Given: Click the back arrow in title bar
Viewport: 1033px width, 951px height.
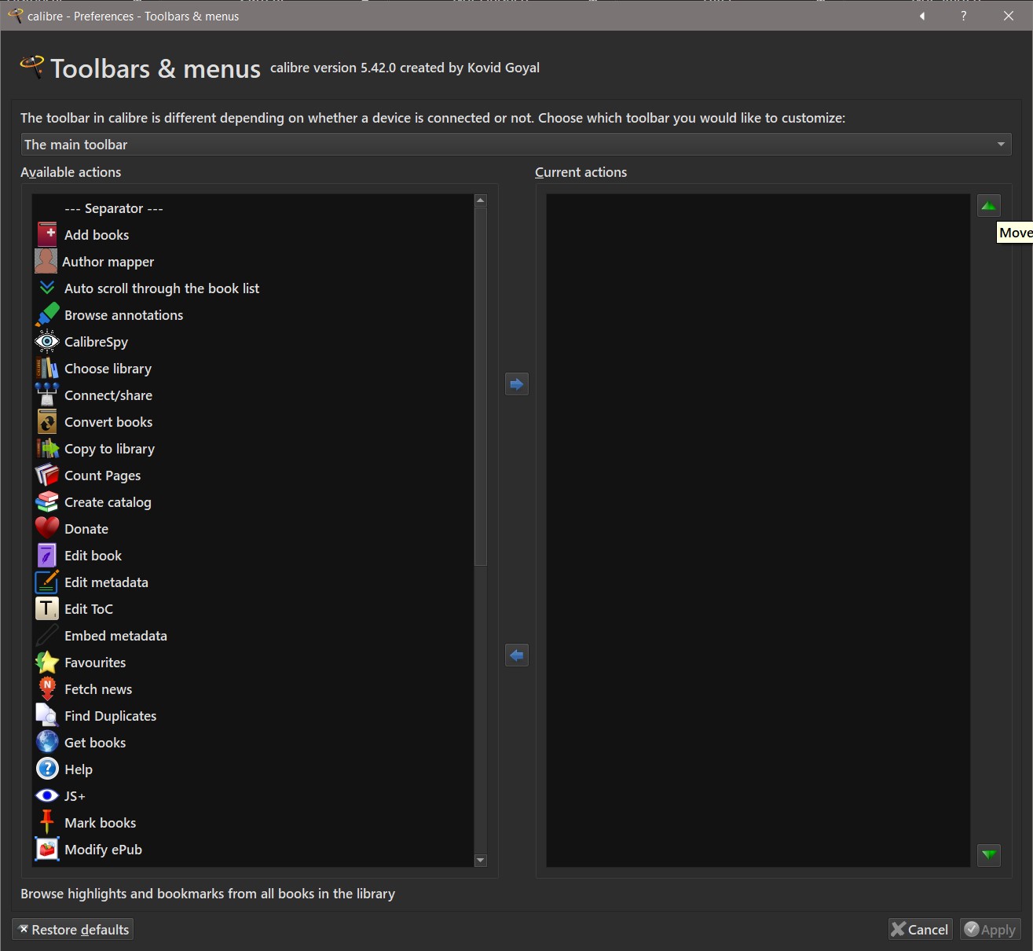Looking at the screenshot, I should (922, 16).
